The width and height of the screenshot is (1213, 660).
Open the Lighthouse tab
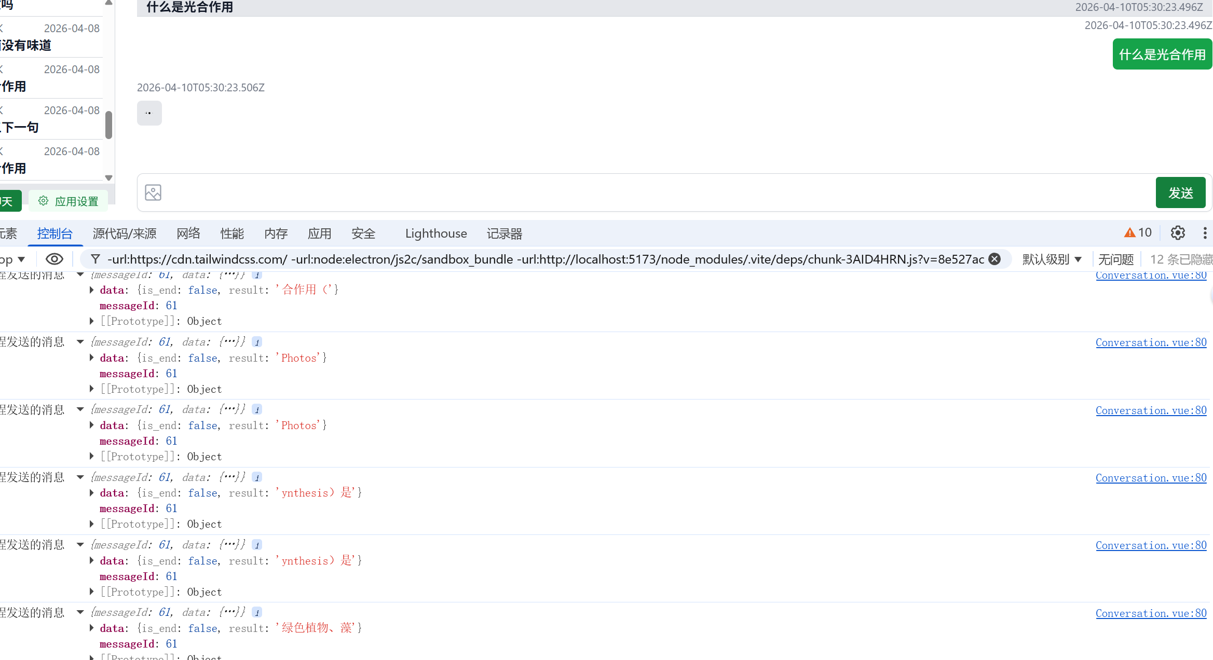435,233
